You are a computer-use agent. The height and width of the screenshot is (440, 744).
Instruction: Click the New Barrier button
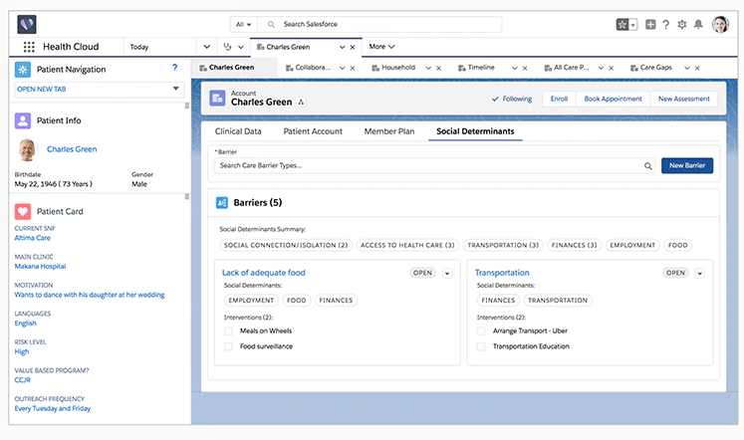pos(687,165)
